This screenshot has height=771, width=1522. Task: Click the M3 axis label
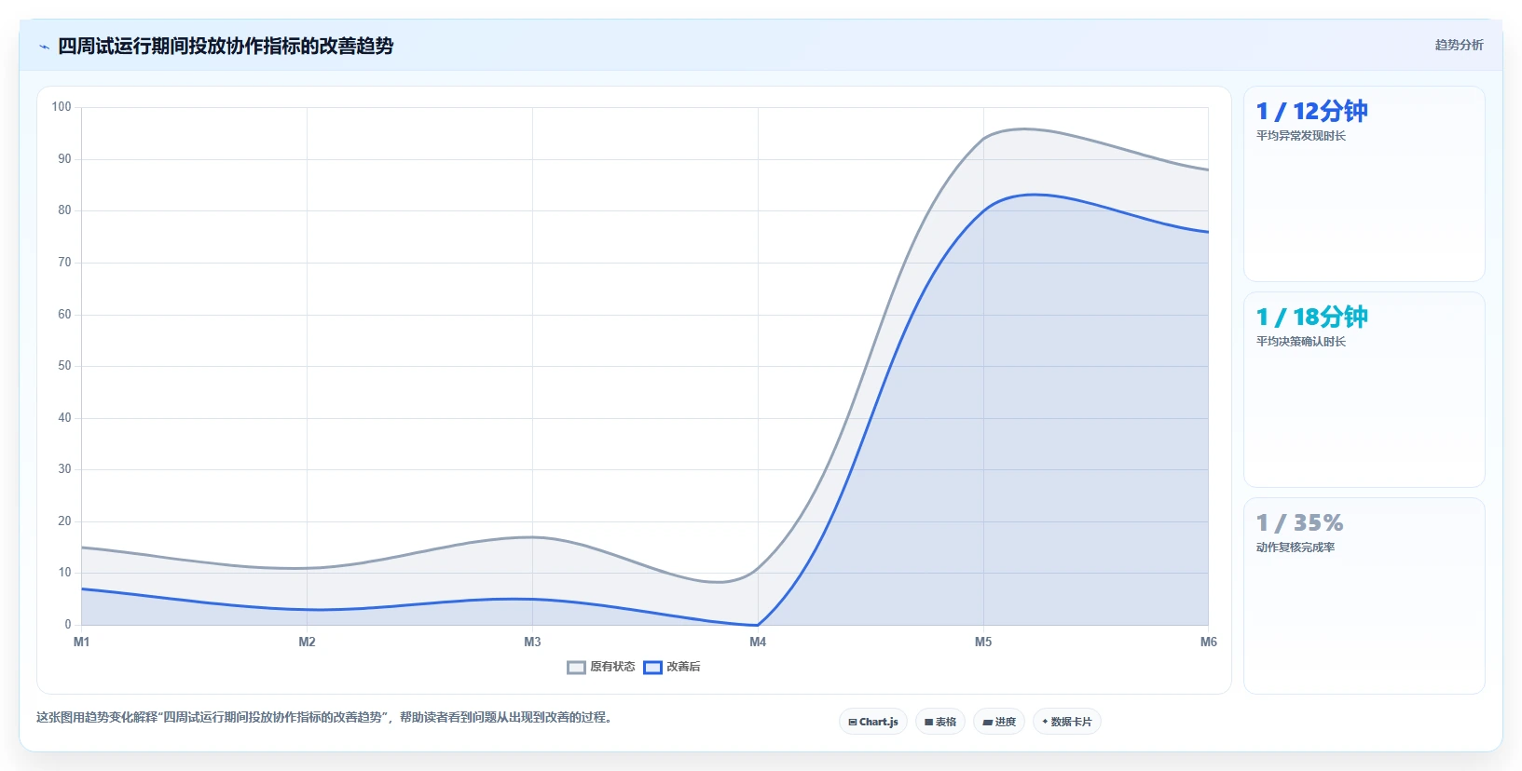[532, 642]
